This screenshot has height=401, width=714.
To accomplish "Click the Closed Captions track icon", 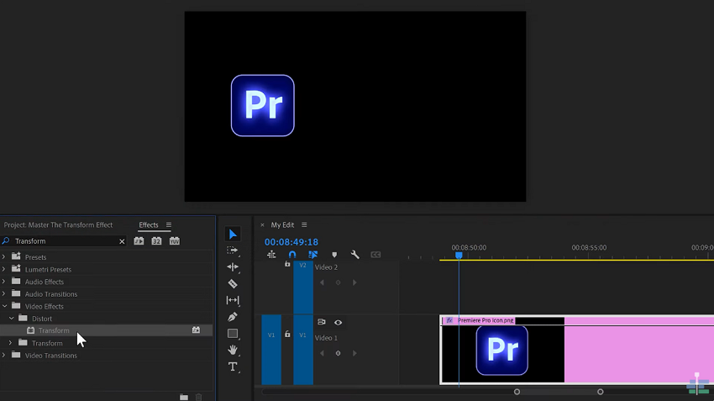I will [x=375, y=255].
